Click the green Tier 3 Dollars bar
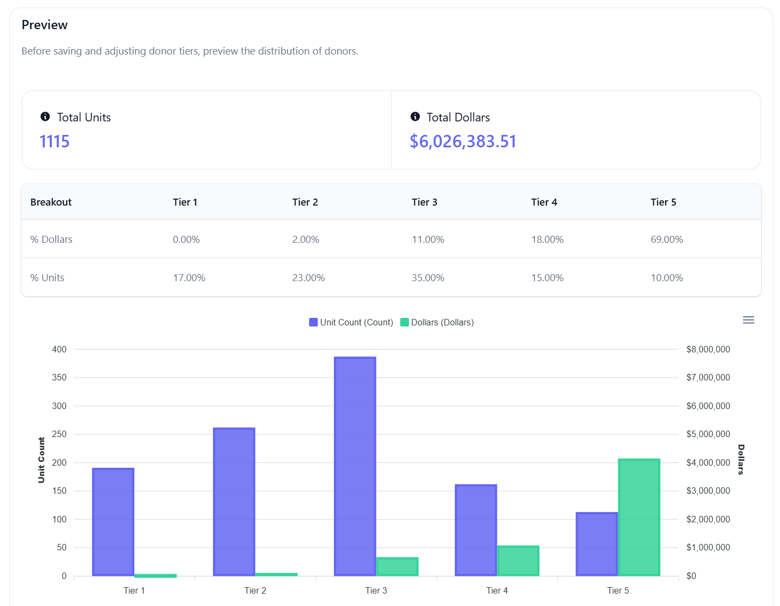This screenshot has width=780, height=606. 398,567
